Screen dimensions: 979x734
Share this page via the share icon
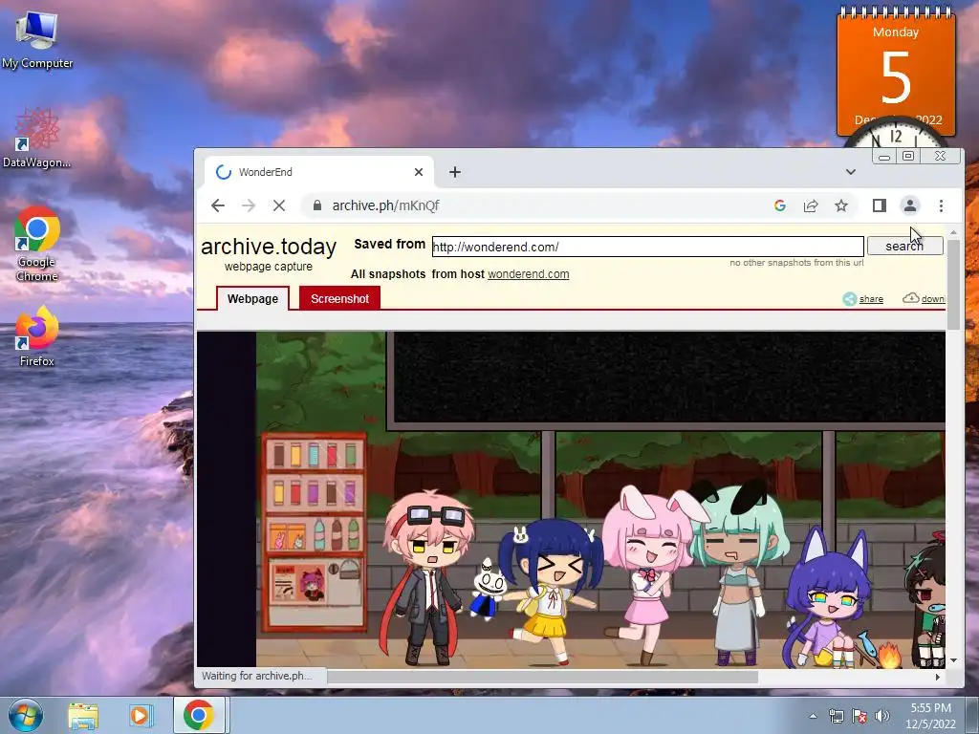tap(811, 205)
